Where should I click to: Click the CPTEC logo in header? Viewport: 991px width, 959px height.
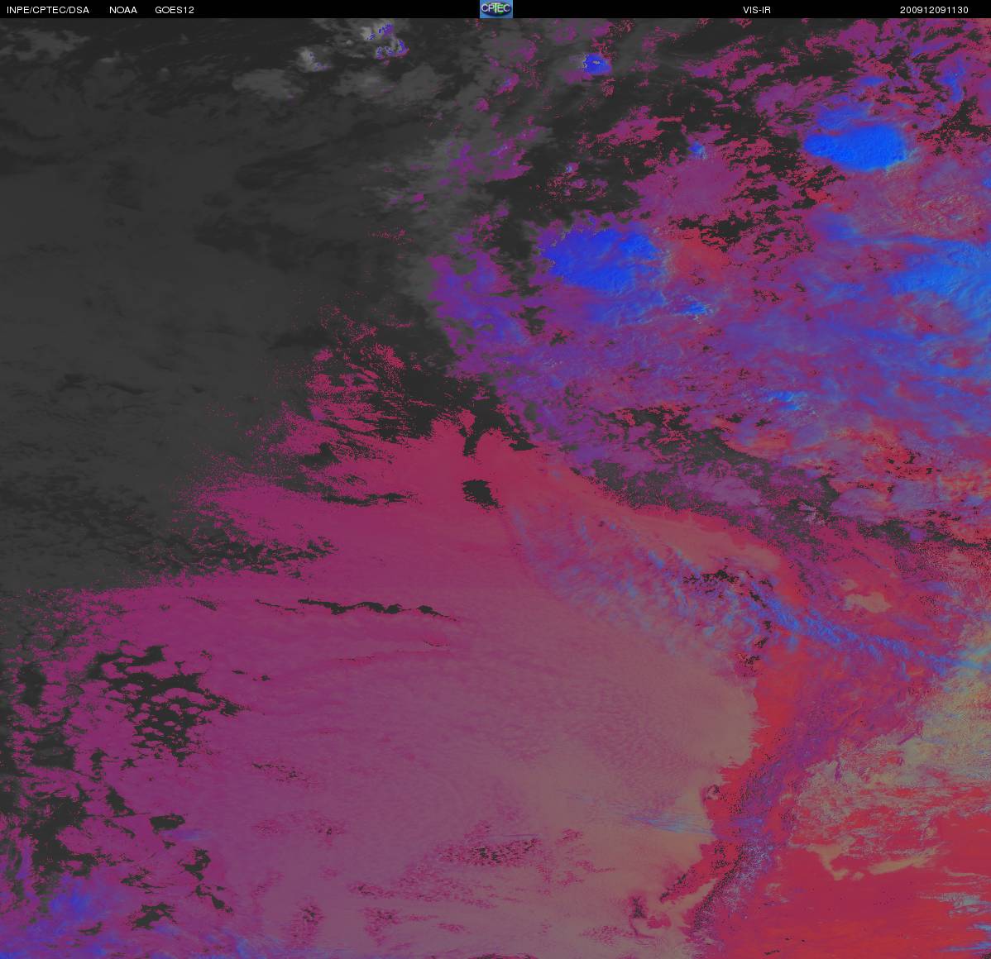click(495, 9)
